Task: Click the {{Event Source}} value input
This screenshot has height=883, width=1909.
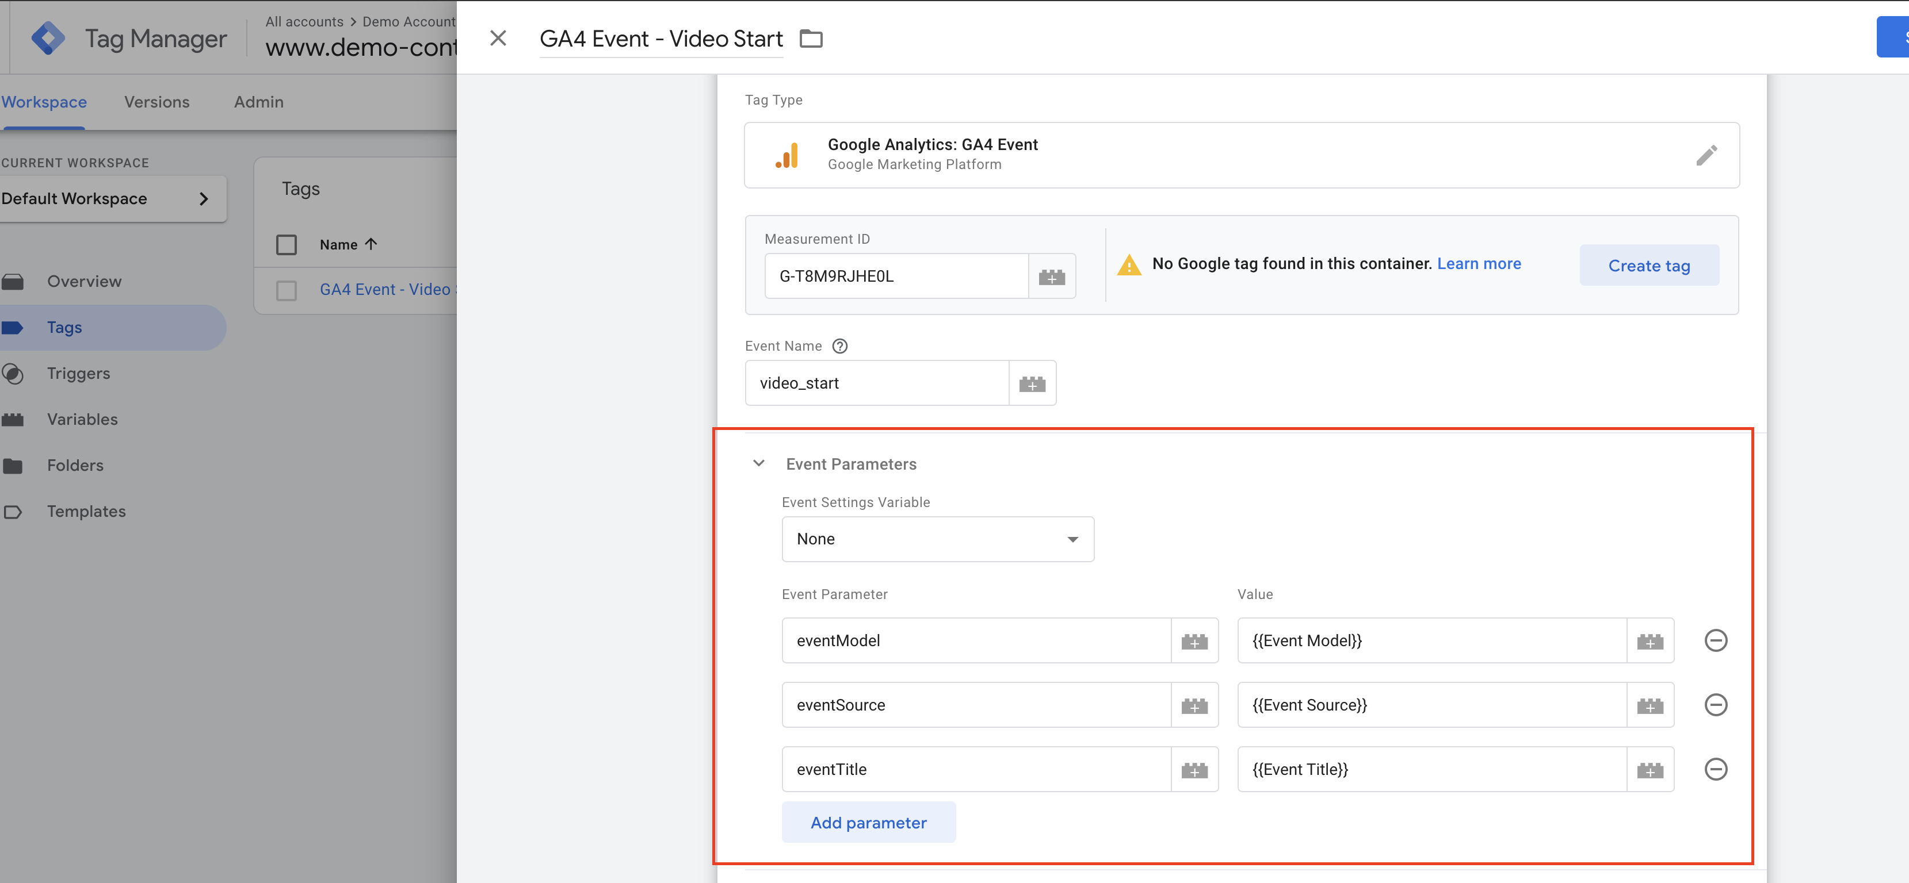Action: (1431, 705)
